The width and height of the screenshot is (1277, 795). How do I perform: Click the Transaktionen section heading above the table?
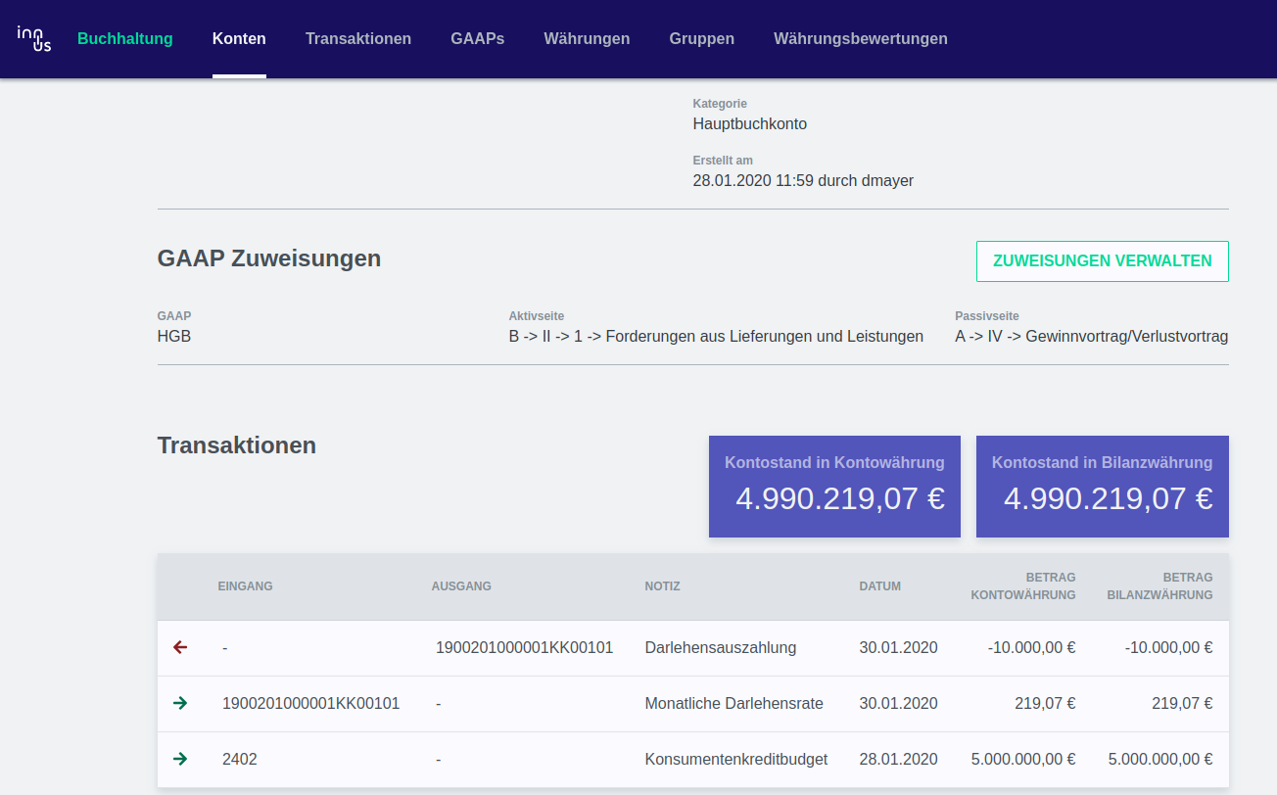(237, 445)
